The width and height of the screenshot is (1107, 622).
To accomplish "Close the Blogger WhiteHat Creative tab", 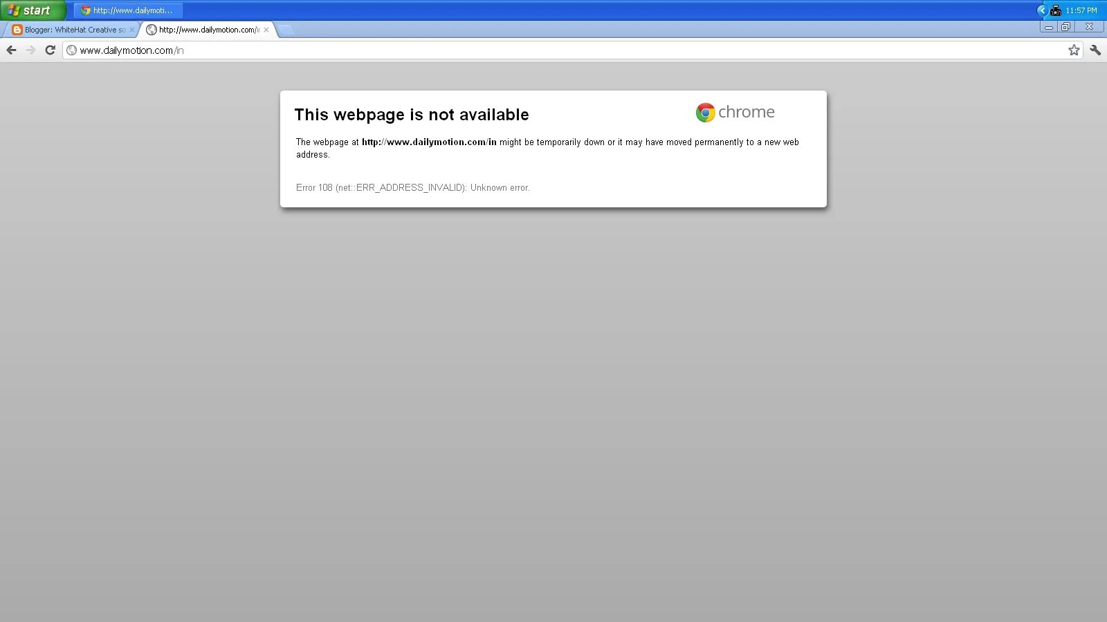I will (131, 30).
